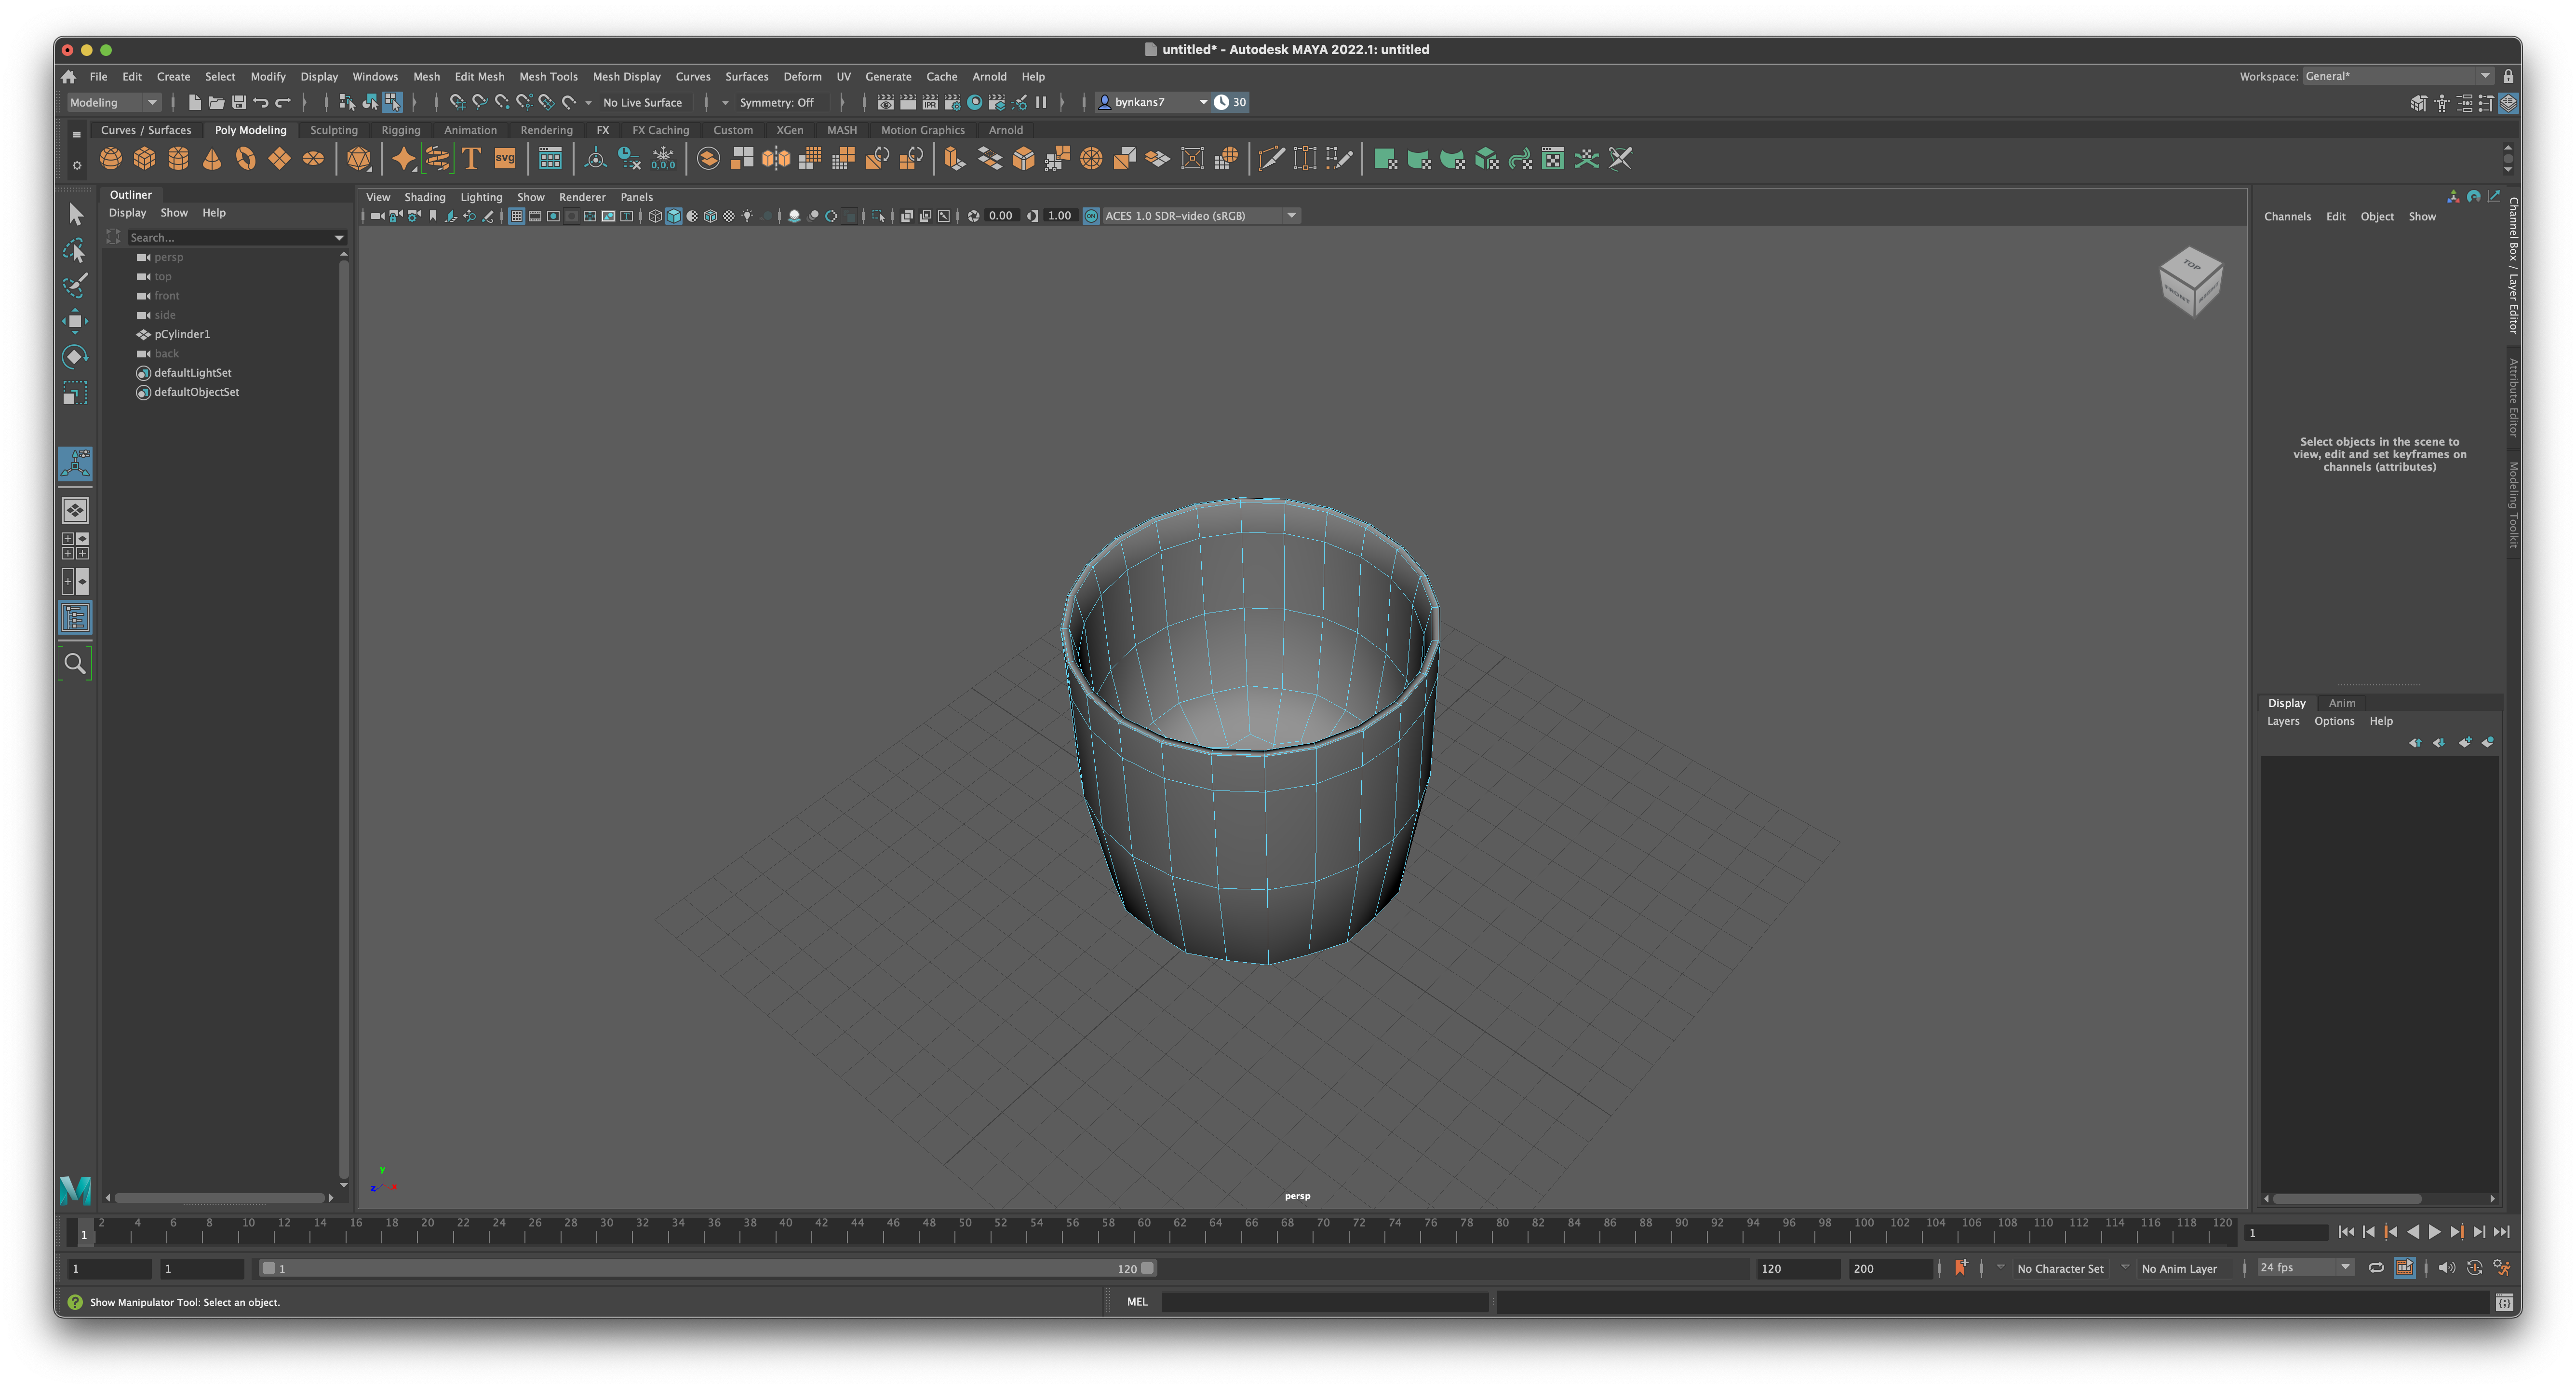Switch to the Sculpting shelf tab
Viewport: 2576px width, 1389px height.
(x=334, y=130)
